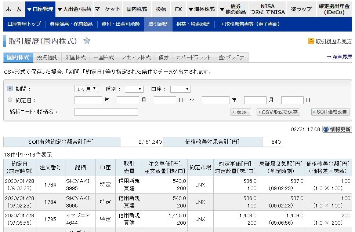Focus the start year input field
This screenshot has width=355, height=232.
point(88,100)
